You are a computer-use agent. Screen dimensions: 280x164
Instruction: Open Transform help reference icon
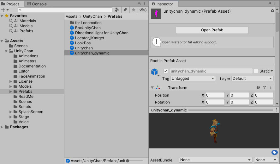pyautogui.click(x=258, y=87)
